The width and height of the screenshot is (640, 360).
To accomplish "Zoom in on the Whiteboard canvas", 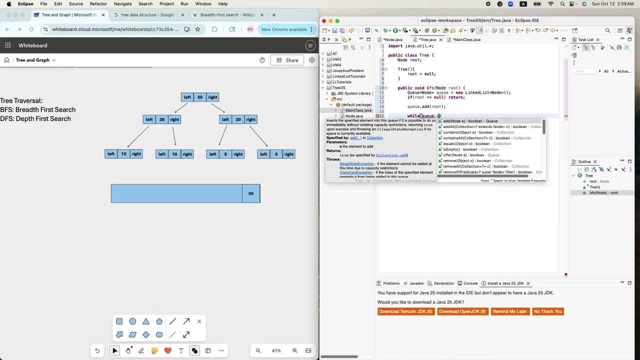I will point(294,350).
